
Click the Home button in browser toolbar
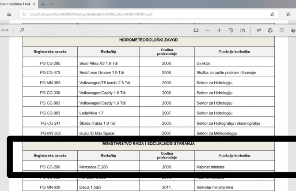tap(9, 14)
